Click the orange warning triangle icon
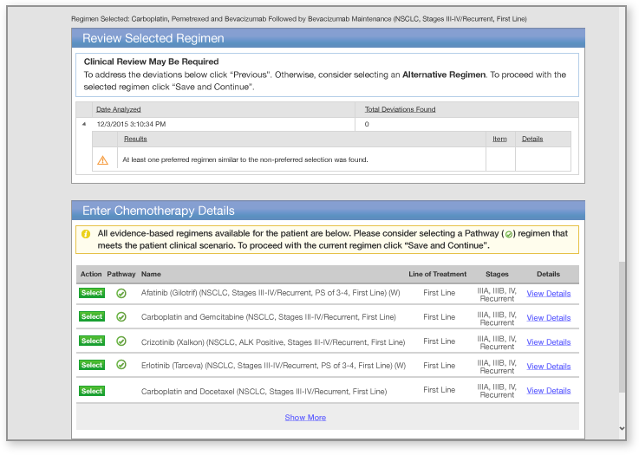The image size is (639, 455). click(x=102, y=159)
